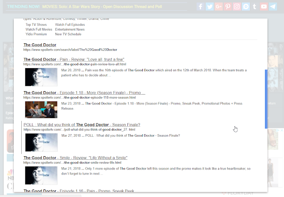Open Episode 1.18 More Season Finale Promo result
The height and width of the screenshot is (197, 284).
point(84,93)
